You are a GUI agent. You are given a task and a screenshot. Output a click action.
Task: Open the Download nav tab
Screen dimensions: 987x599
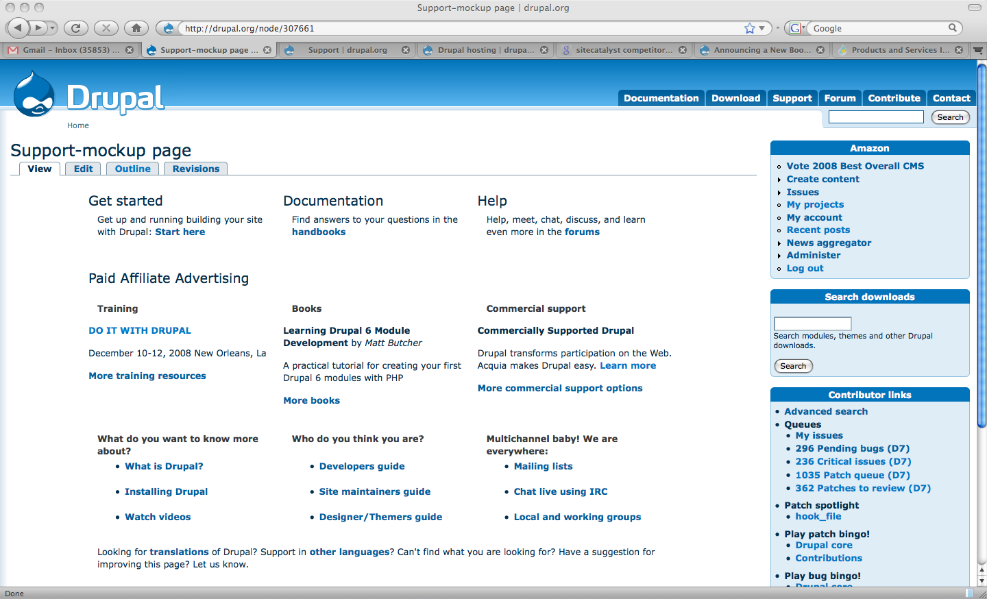pyautogui.click(x=735, y=98)
